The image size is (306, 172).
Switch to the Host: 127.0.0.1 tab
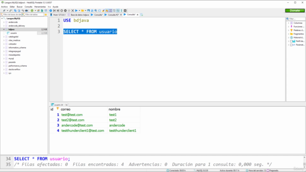(58, 15)
